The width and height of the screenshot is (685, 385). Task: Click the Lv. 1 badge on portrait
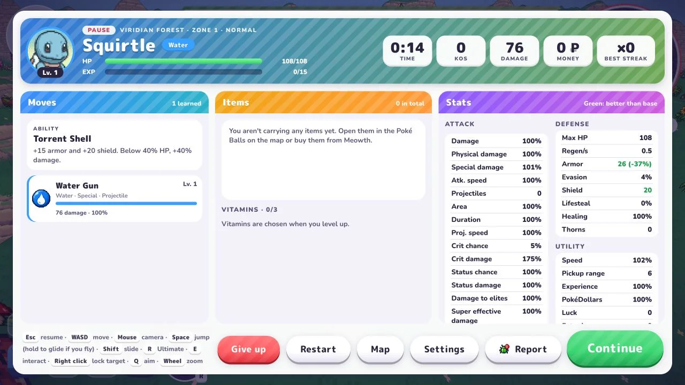coord(50,72)
